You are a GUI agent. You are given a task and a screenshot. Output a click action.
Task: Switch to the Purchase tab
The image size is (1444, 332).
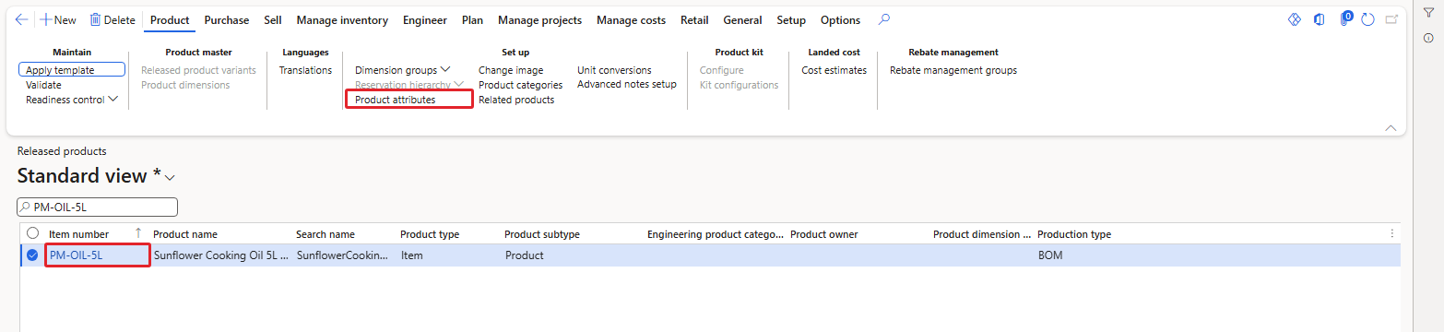click(x=227, y=20)
